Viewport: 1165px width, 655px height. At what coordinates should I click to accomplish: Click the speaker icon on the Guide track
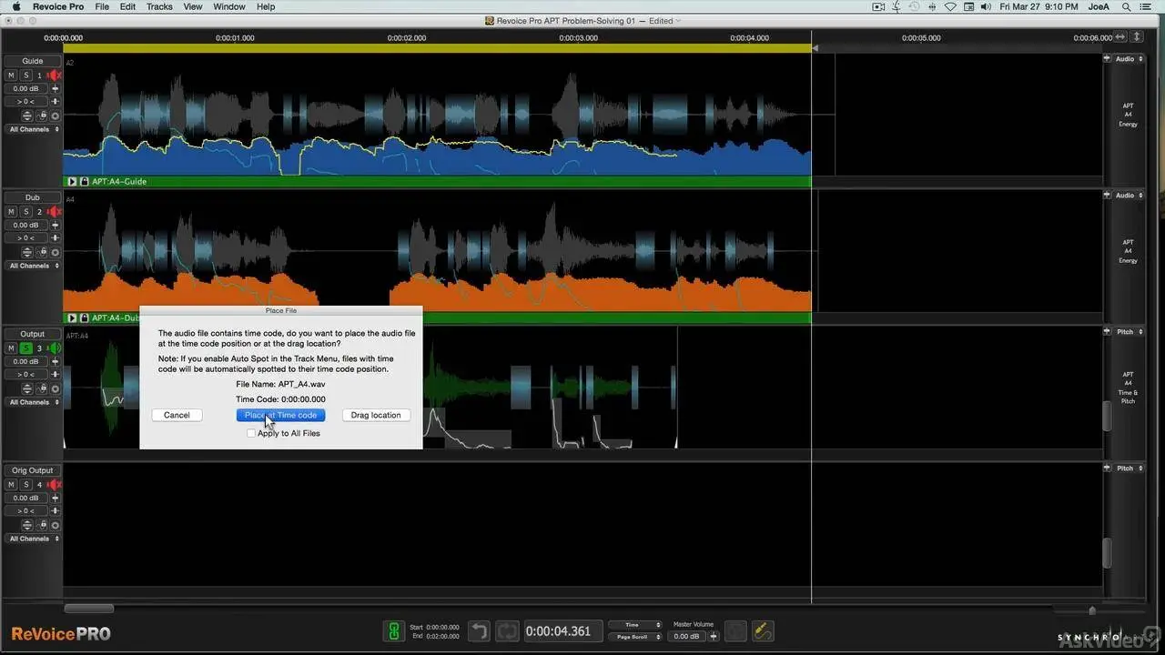click(55, 76)
